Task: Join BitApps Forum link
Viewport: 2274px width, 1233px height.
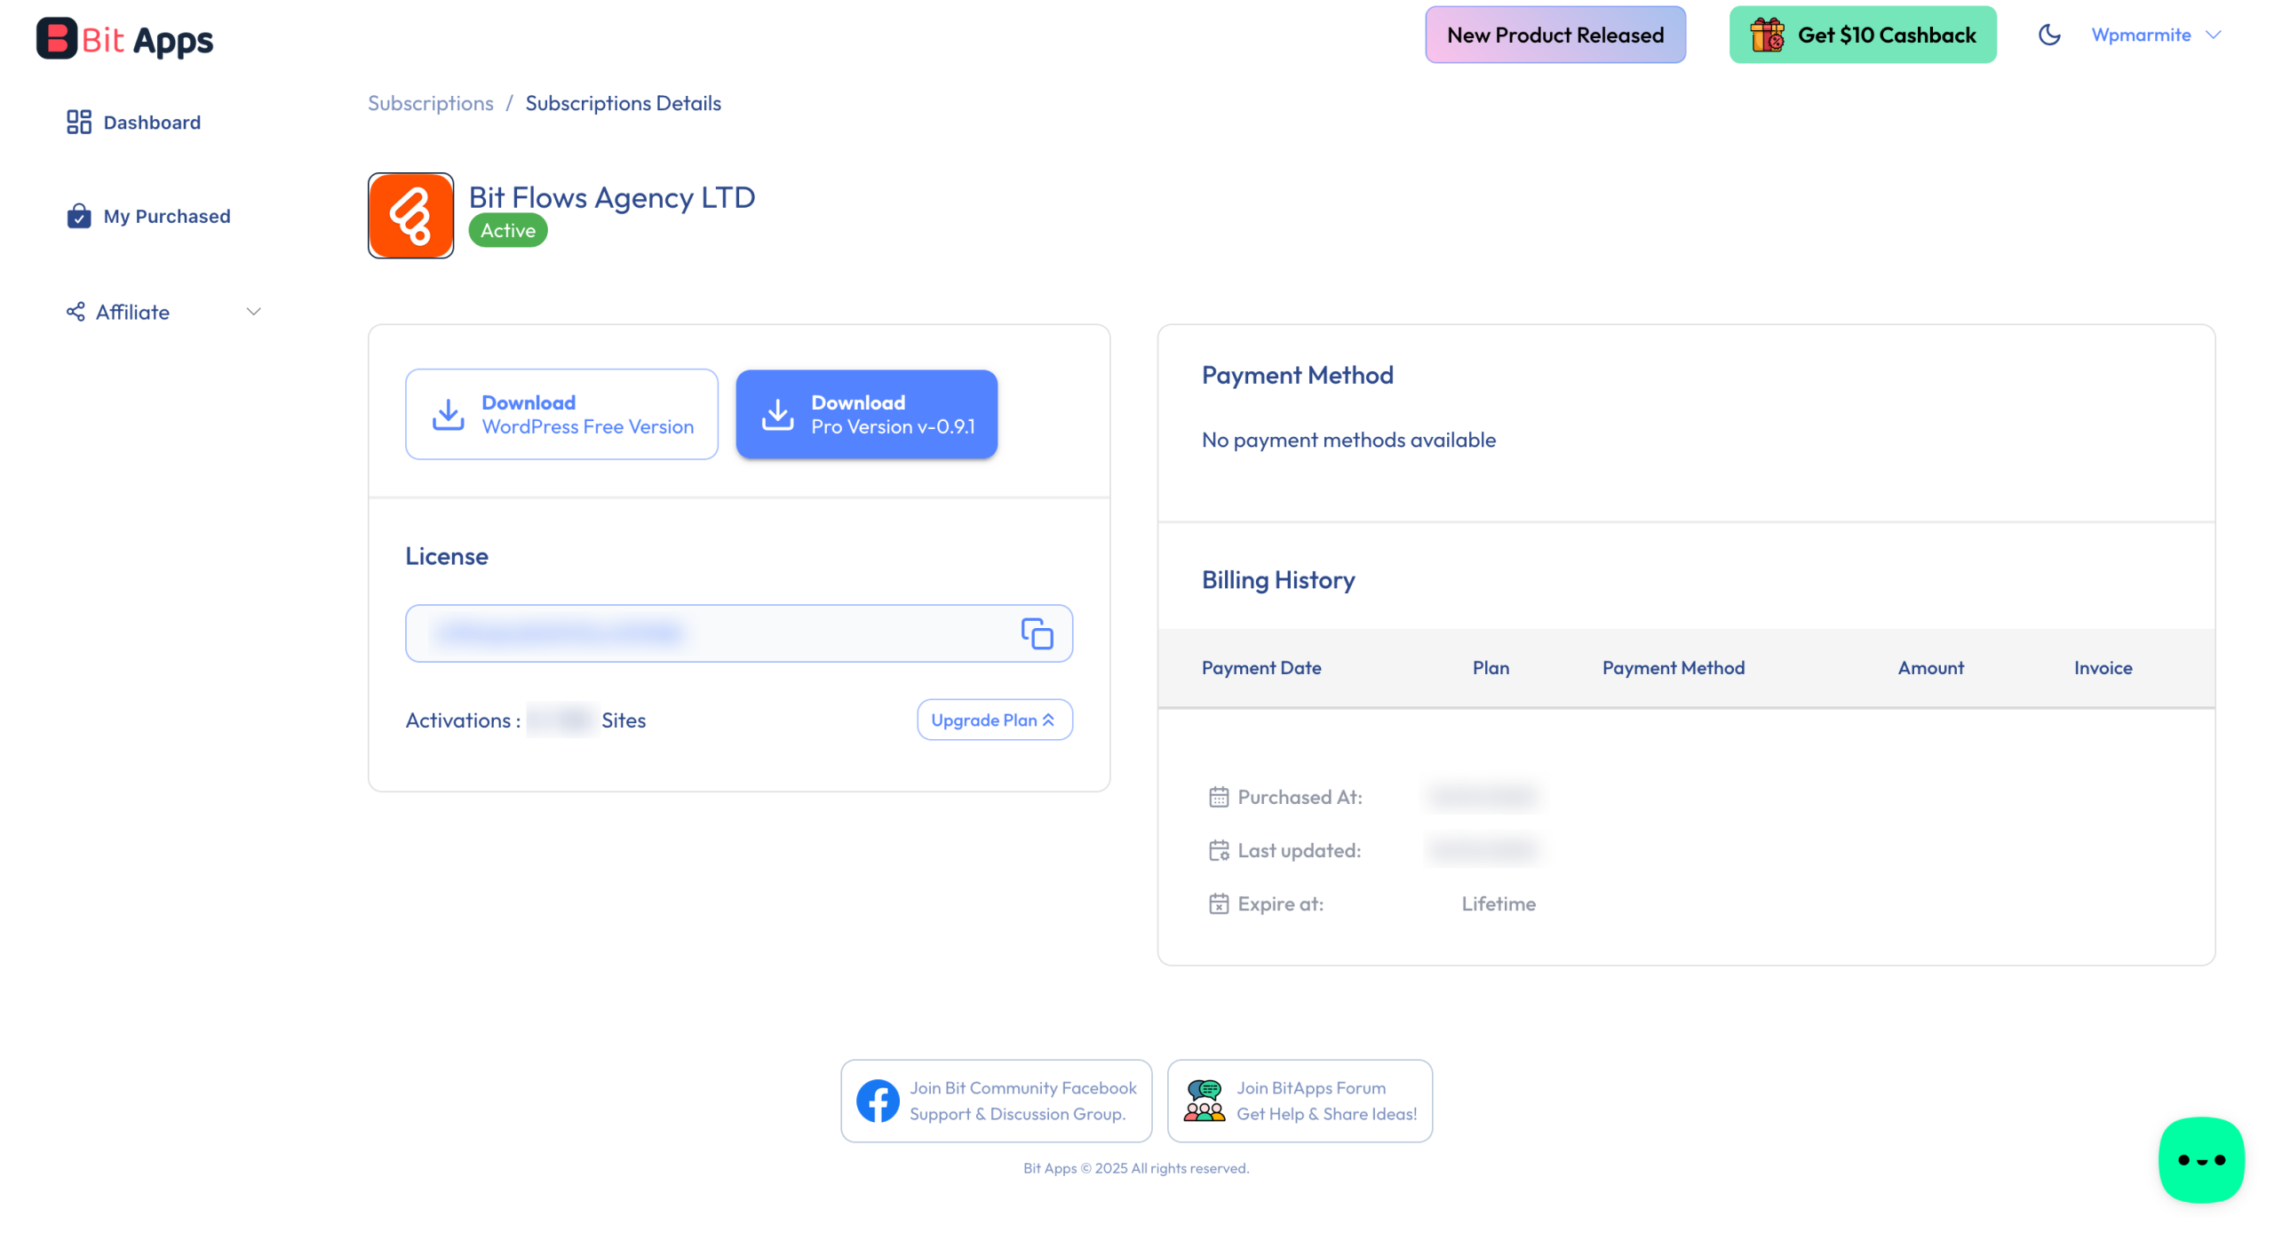Action: [x=1300, y=1101]
